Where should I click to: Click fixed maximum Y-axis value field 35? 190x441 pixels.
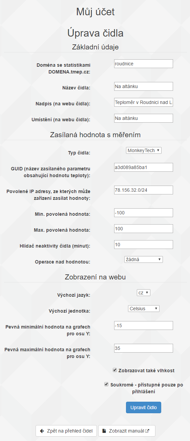pyautogui.click(x=144, y=348)
